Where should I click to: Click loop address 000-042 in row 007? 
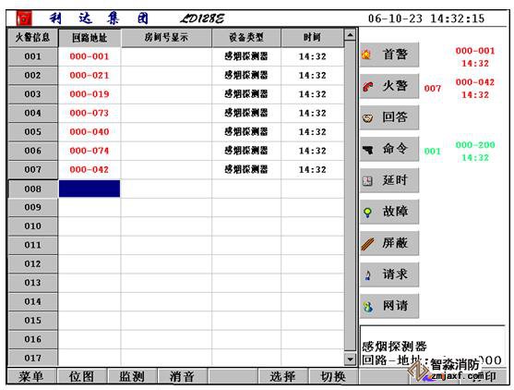90,170
